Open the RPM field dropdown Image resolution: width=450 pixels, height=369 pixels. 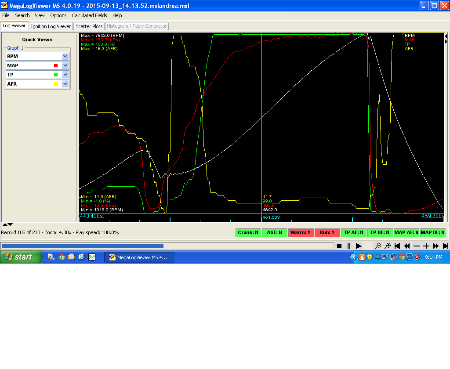(x=65, y=56)
